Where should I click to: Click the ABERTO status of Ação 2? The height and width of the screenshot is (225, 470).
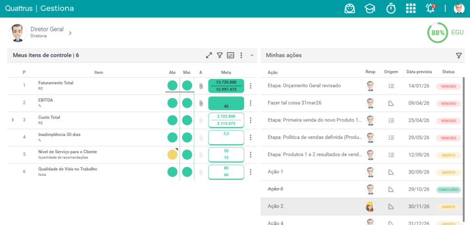tap(448, 207)
